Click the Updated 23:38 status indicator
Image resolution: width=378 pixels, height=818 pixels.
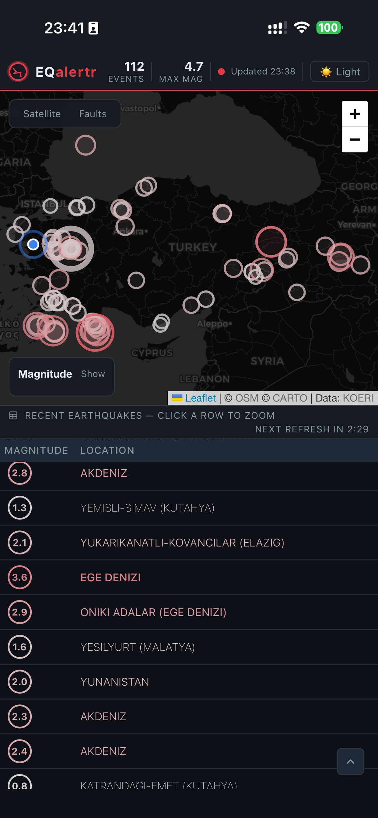tap(257, 72)
